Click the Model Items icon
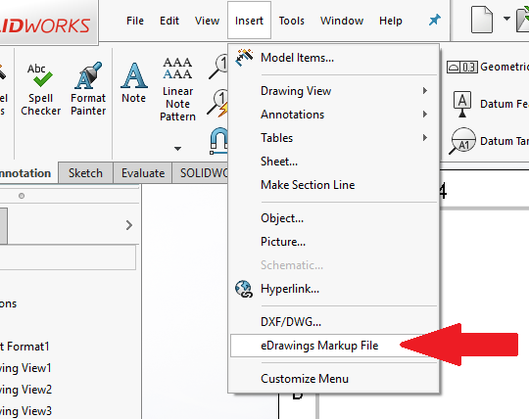Viewport: 529px width, 419px height. click(x=244, y=58)
